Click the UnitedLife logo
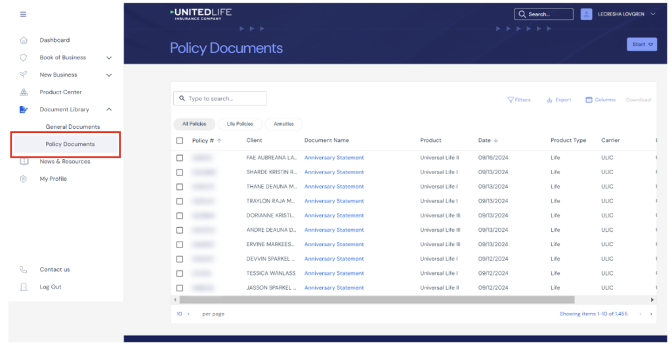Viewport: 672px width, 347px height. click(201, 14)
